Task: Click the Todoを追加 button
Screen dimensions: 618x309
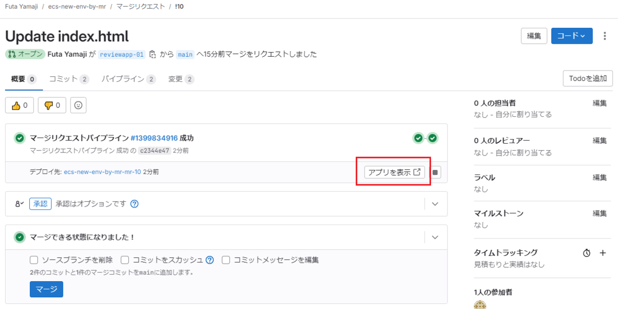Action: [588, 79]
